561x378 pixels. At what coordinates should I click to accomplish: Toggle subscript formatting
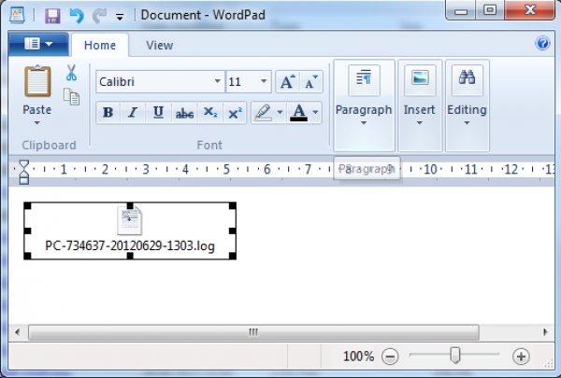click(x=210, y=113)
